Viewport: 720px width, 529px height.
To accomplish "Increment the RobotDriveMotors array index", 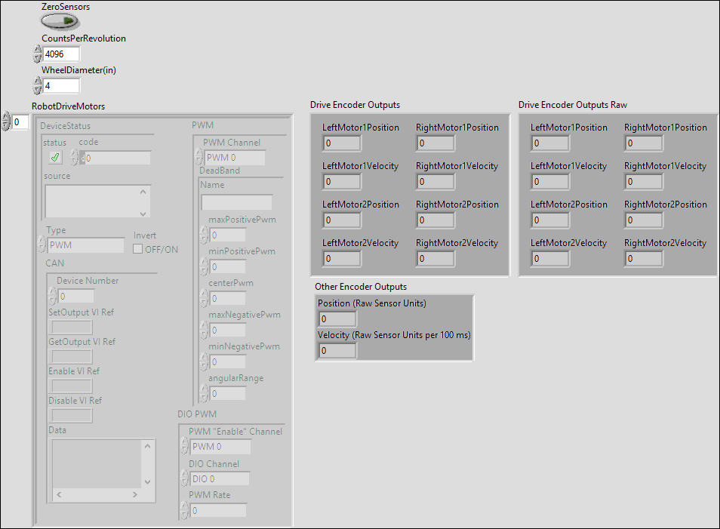I will [x=6, y=117].
